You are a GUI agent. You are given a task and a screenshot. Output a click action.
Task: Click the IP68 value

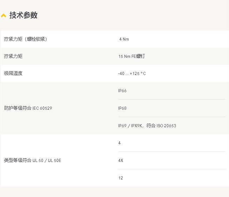click(122, 108)
